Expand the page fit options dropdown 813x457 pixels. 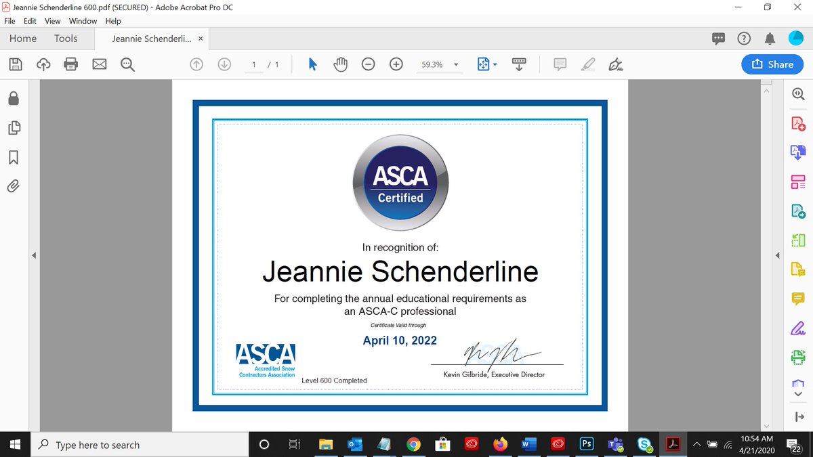click(495, 65)
